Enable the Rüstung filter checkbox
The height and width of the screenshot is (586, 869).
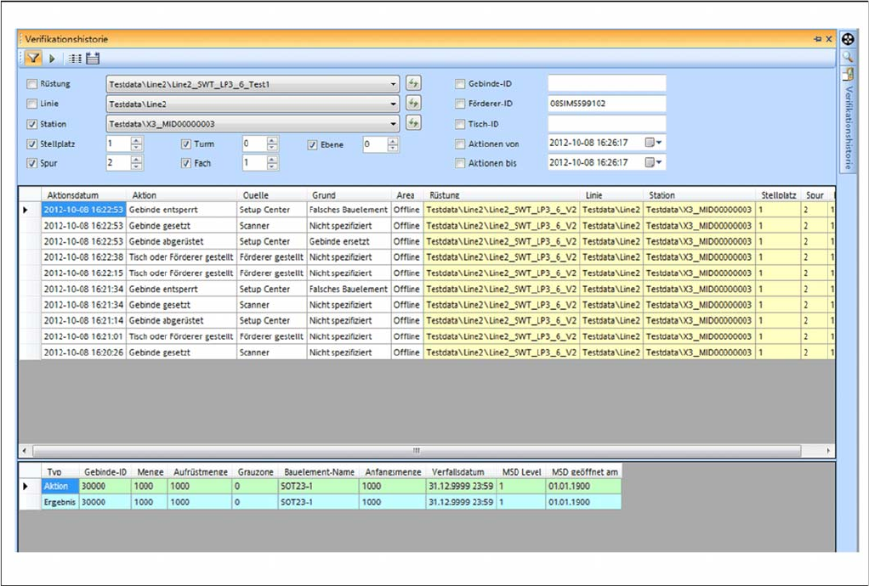(x=32, y=84)
